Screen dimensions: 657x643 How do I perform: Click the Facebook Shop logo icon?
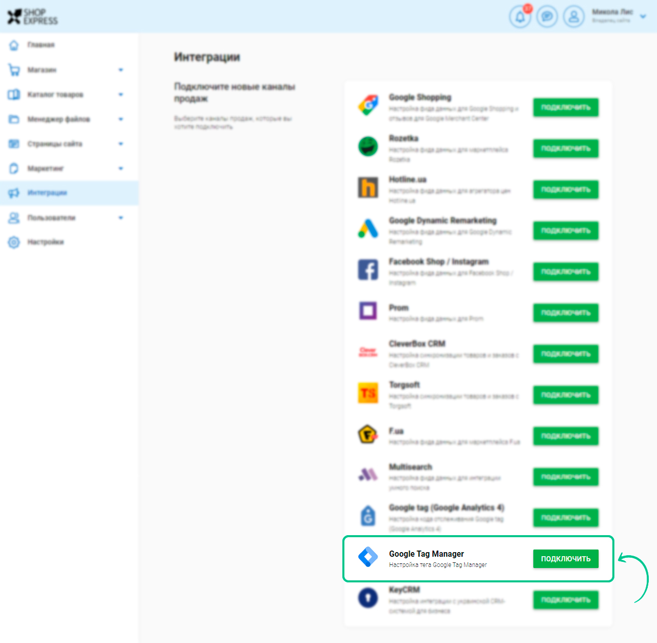(368, 270)
